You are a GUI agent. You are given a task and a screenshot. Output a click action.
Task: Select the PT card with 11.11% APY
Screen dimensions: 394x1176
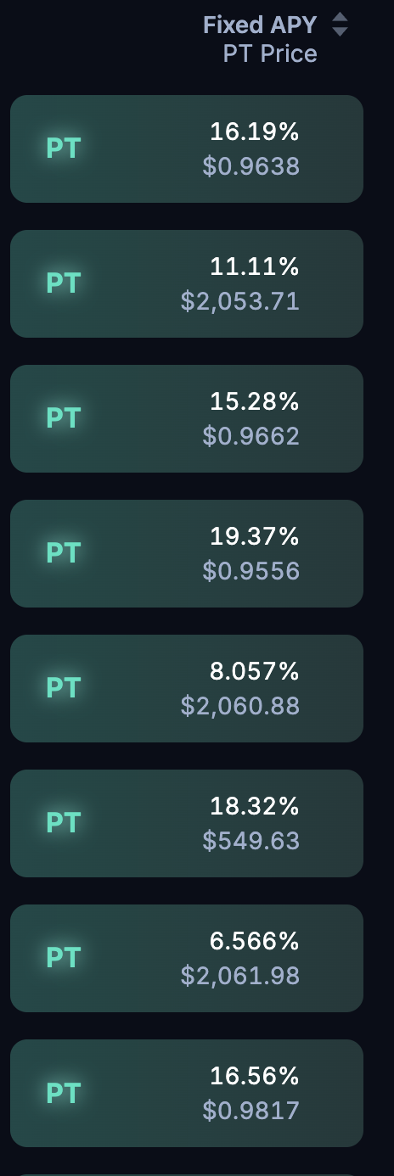point(187,283)
